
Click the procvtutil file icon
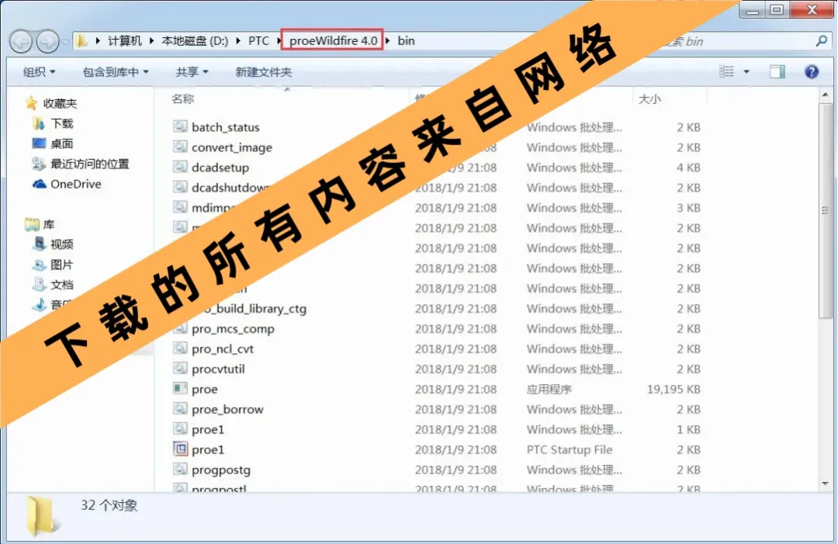coord(180,368)
